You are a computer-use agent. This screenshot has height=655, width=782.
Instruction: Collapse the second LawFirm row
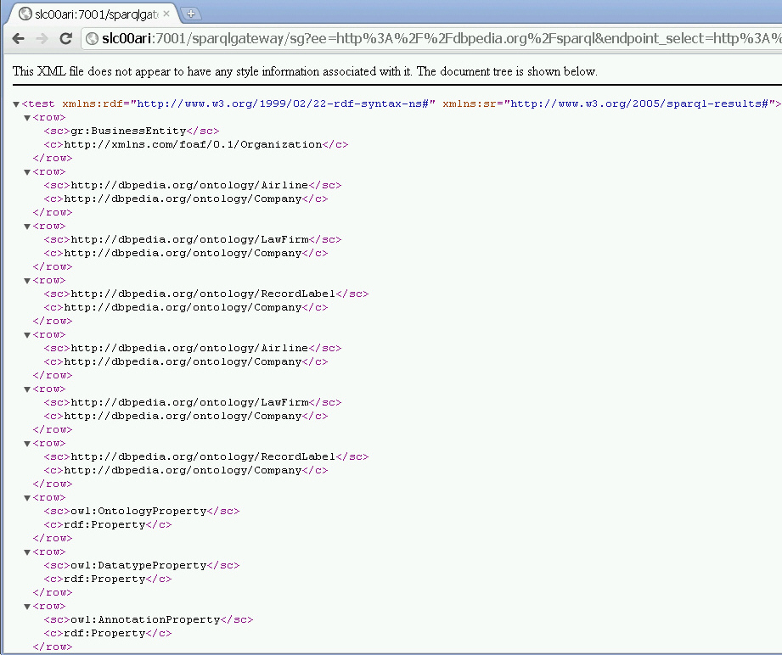click(27, 389)
